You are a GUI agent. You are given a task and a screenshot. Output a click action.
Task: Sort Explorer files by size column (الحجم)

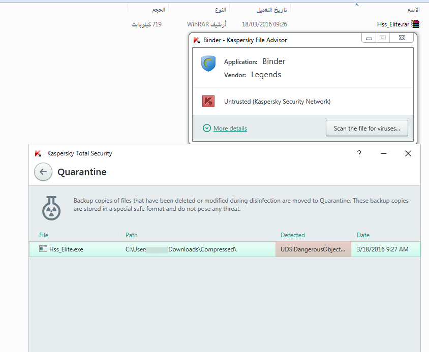[x=159, y=10]
